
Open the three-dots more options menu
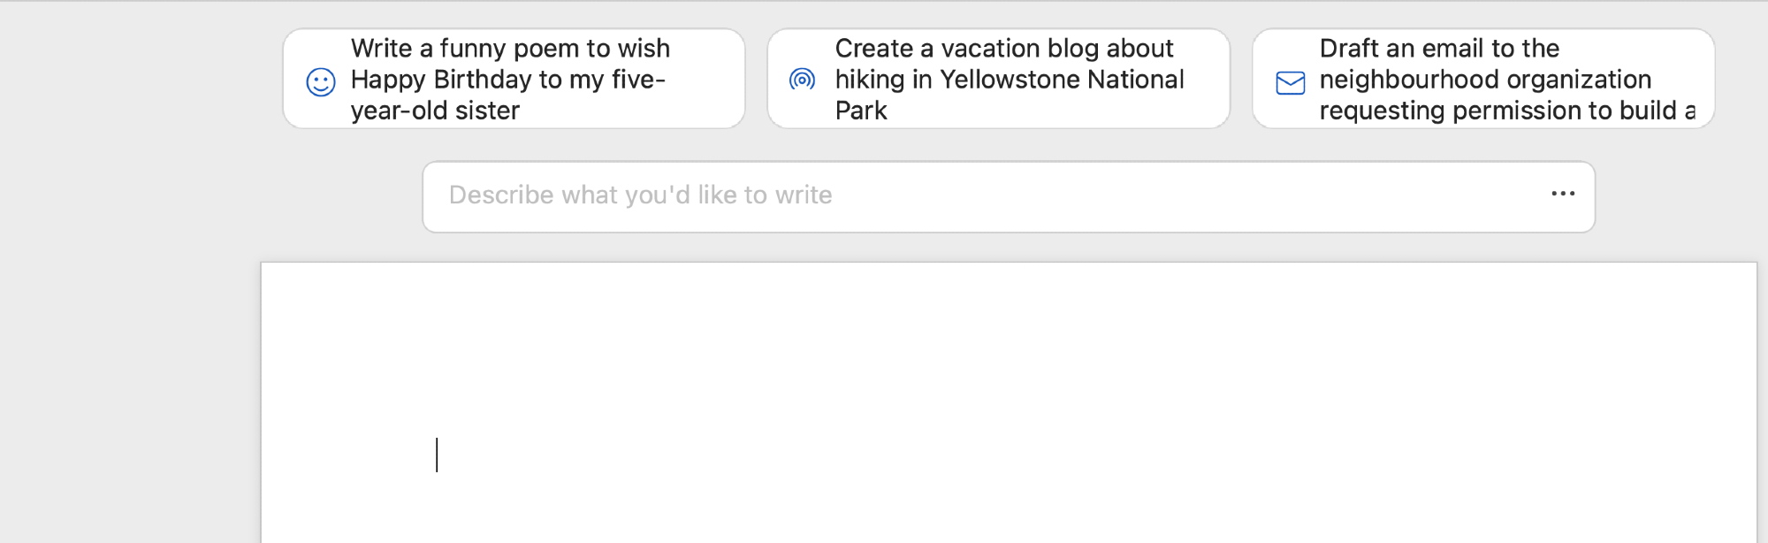1562,194
